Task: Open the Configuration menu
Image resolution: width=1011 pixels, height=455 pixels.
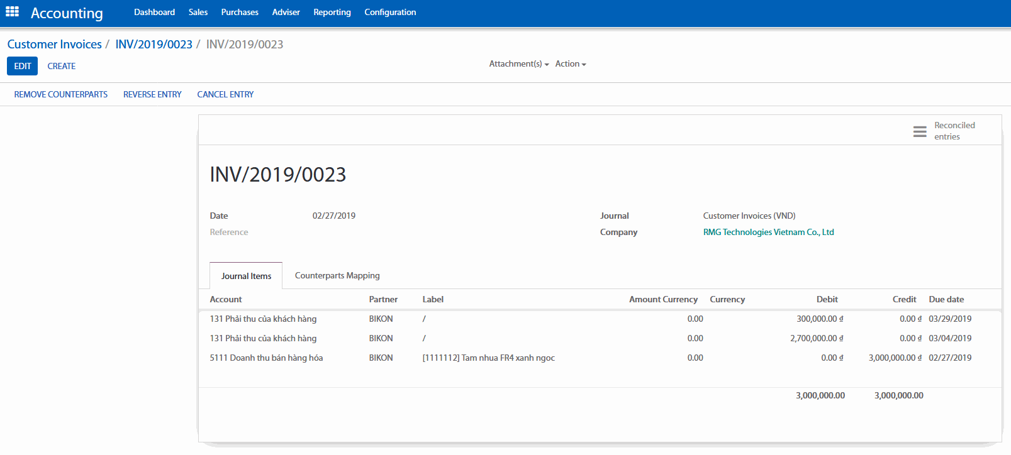Action: click(x=390, y=13)
